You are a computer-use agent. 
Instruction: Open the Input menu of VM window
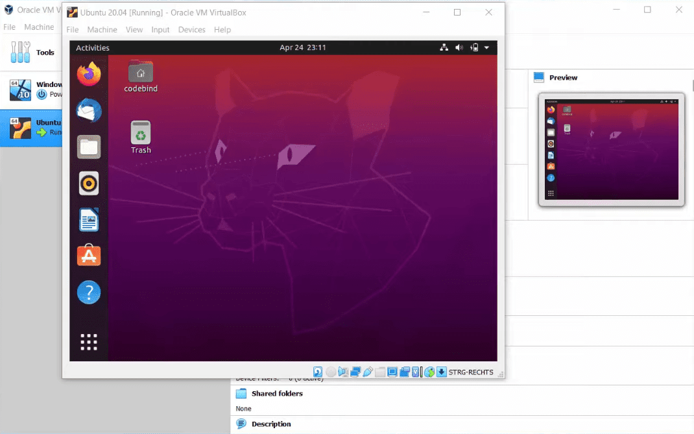coord(160,30)
